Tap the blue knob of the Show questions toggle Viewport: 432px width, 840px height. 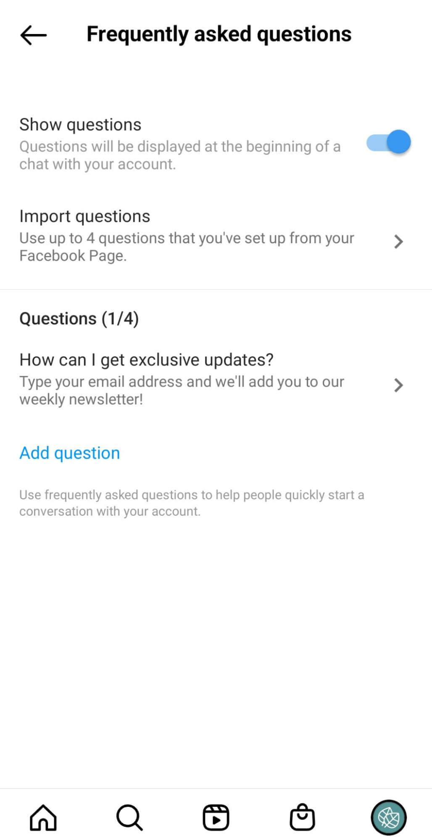pos(398,142)
